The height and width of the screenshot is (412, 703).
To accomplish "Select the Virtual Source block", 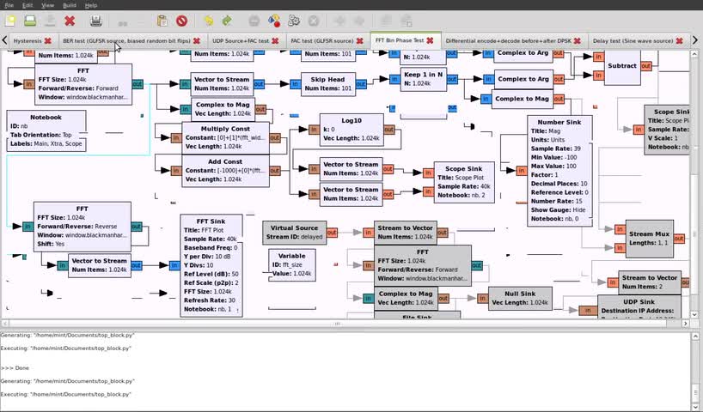I will (295, 233).
